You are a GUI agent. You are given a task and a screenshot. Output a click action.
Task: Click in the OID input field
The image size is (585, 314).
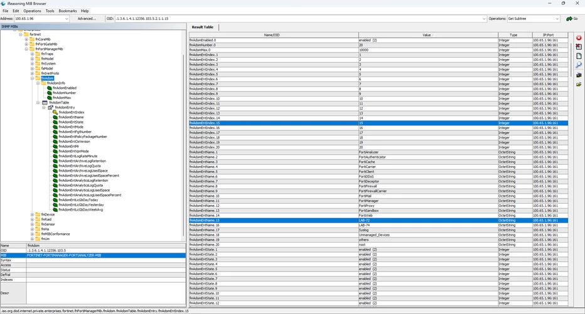[298, 19]
